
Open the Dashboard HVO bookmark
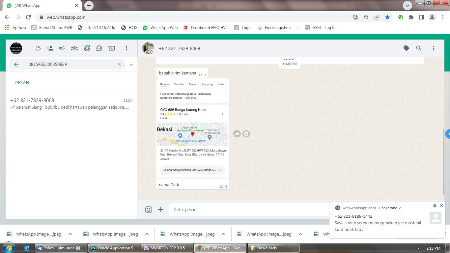click(x=206, y=28)
